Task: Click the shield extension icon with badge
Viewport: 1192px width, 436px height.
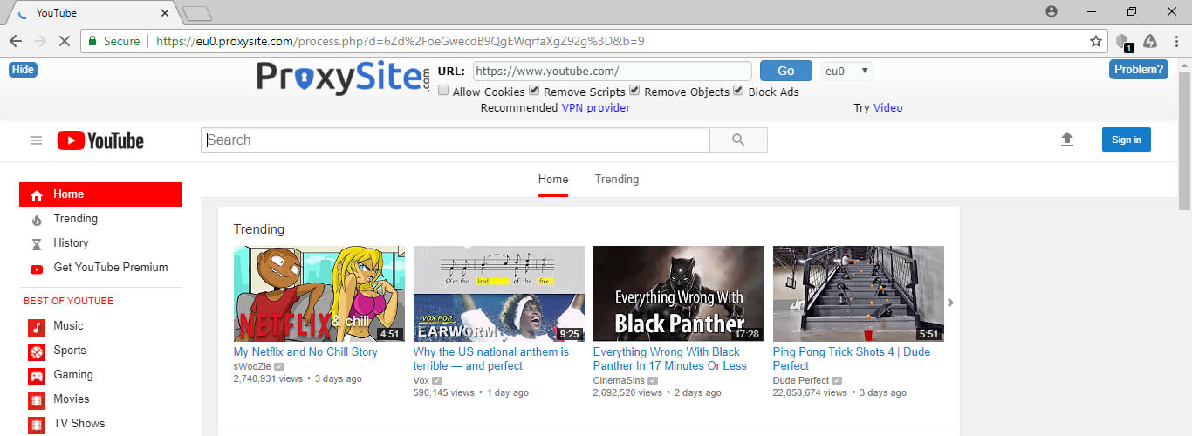Action: point(1125,41)
